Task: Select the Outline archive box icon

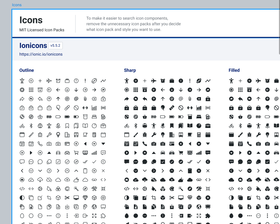Action: point(40,90)
